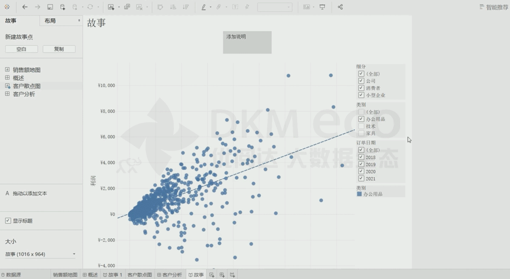The height and width of the screenshot is (279, 510).
Task: Click the new worksheet chart icon
Action: [111, 7]
